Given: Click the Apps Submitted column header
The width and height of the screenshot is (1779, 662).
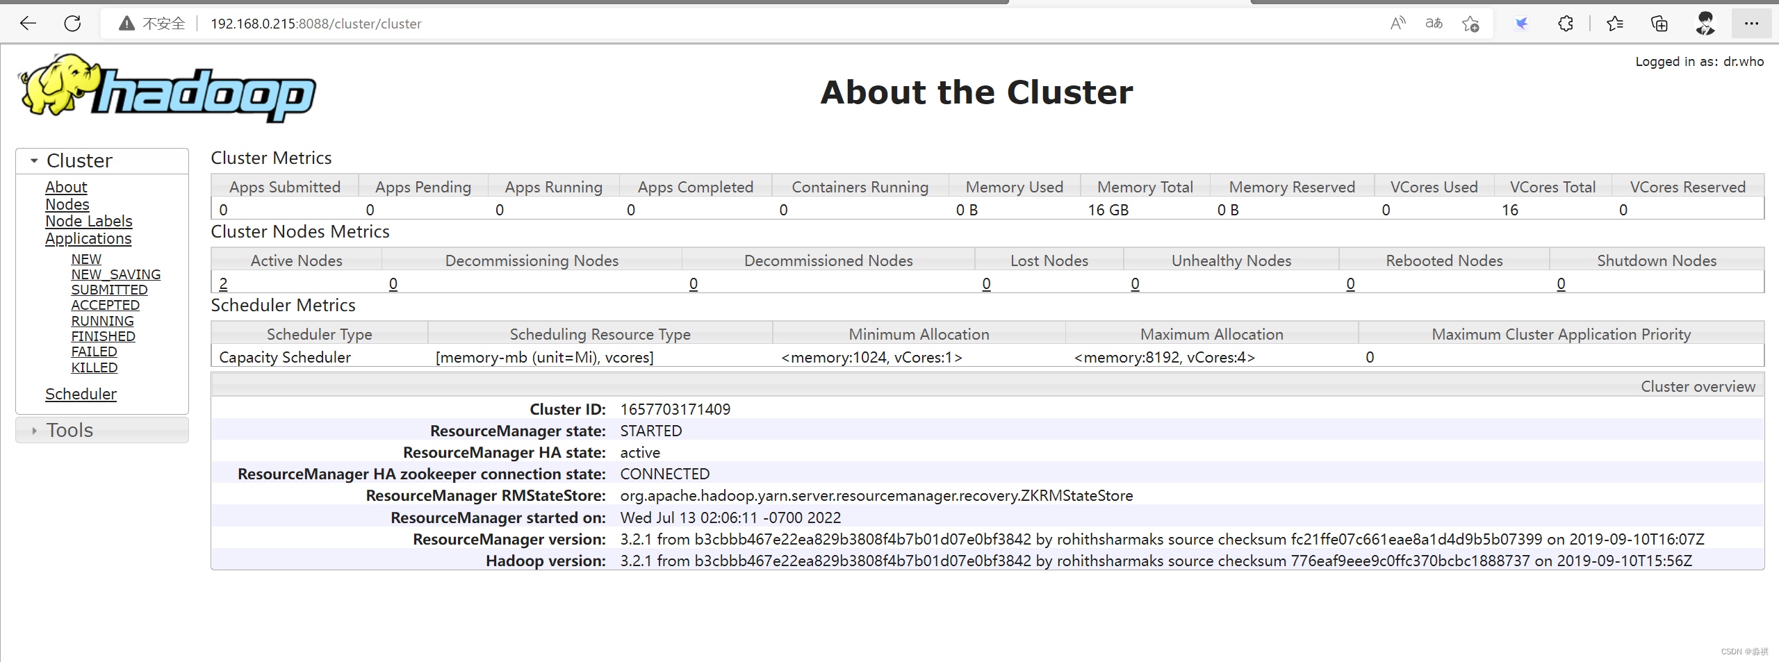Looking at the screenshot, I should pyautogui.click(x=285, y=187).
